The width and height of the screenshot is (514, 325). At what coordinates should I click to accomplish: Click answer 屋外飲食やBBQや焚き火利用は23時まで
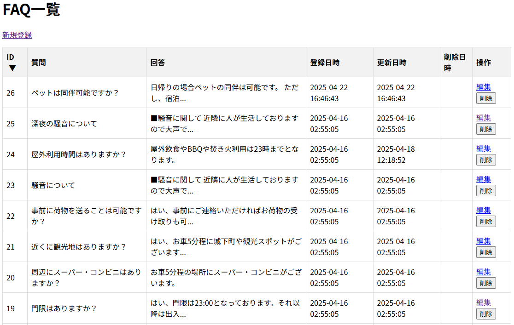[225, 154]
